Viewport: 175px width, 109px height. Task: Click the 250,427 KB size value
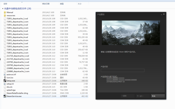(83, 50)
